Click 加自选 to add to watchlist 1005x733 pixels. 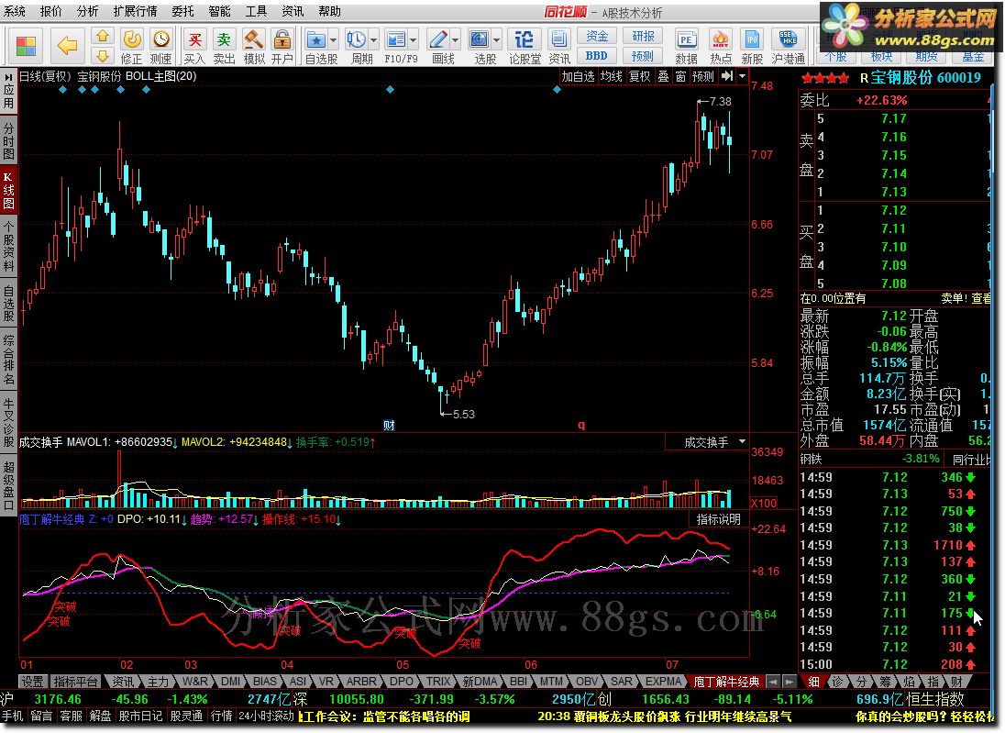click(578, 76)
